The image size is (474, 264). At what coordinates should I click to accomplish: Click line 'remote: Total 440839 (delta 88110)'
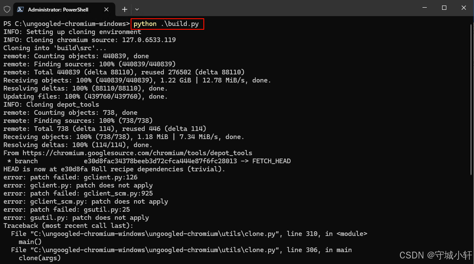pyautogui.click(x=124, y=72)
